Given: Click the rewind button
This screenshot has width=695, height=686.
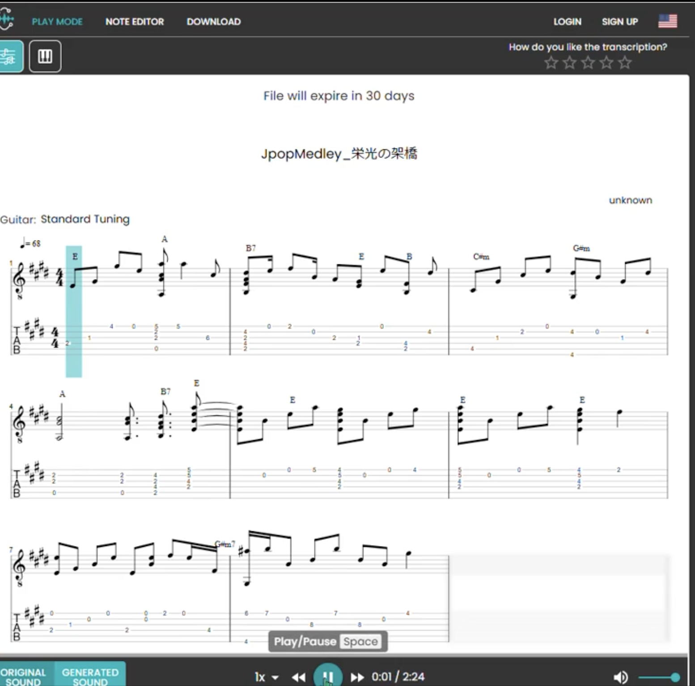Looking at the screenshot, I should pyautogui.click(x=298, y=678).
